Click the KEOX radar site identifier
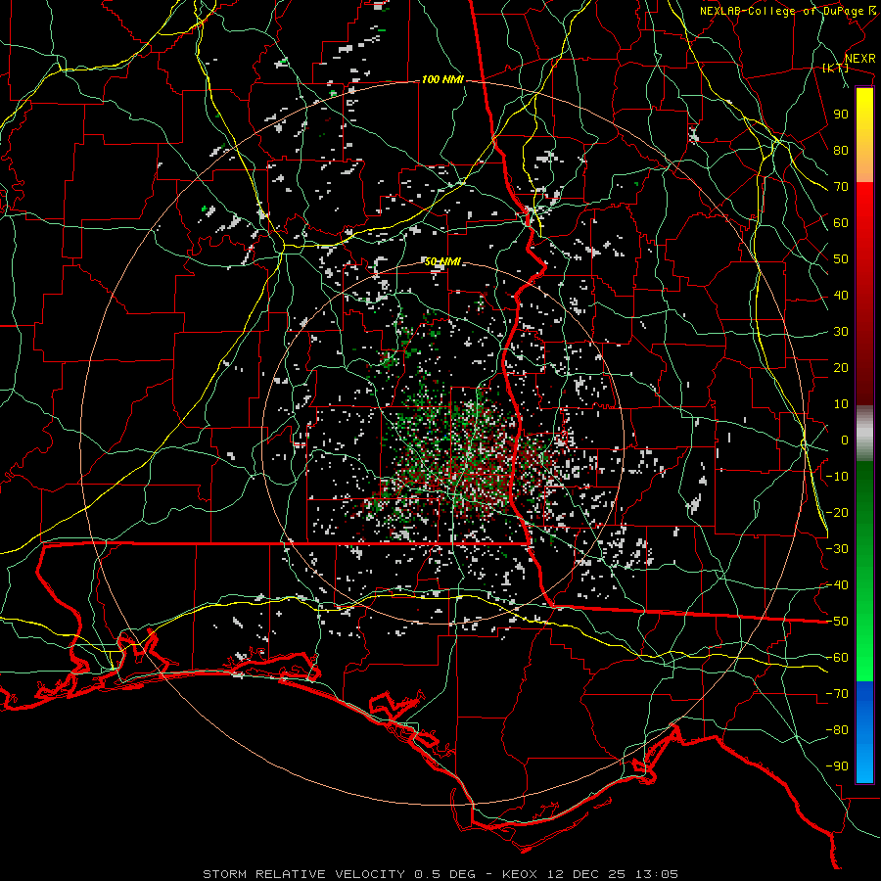Image resolution: width=881 pixels, height=881 pixels. [519, 874]
